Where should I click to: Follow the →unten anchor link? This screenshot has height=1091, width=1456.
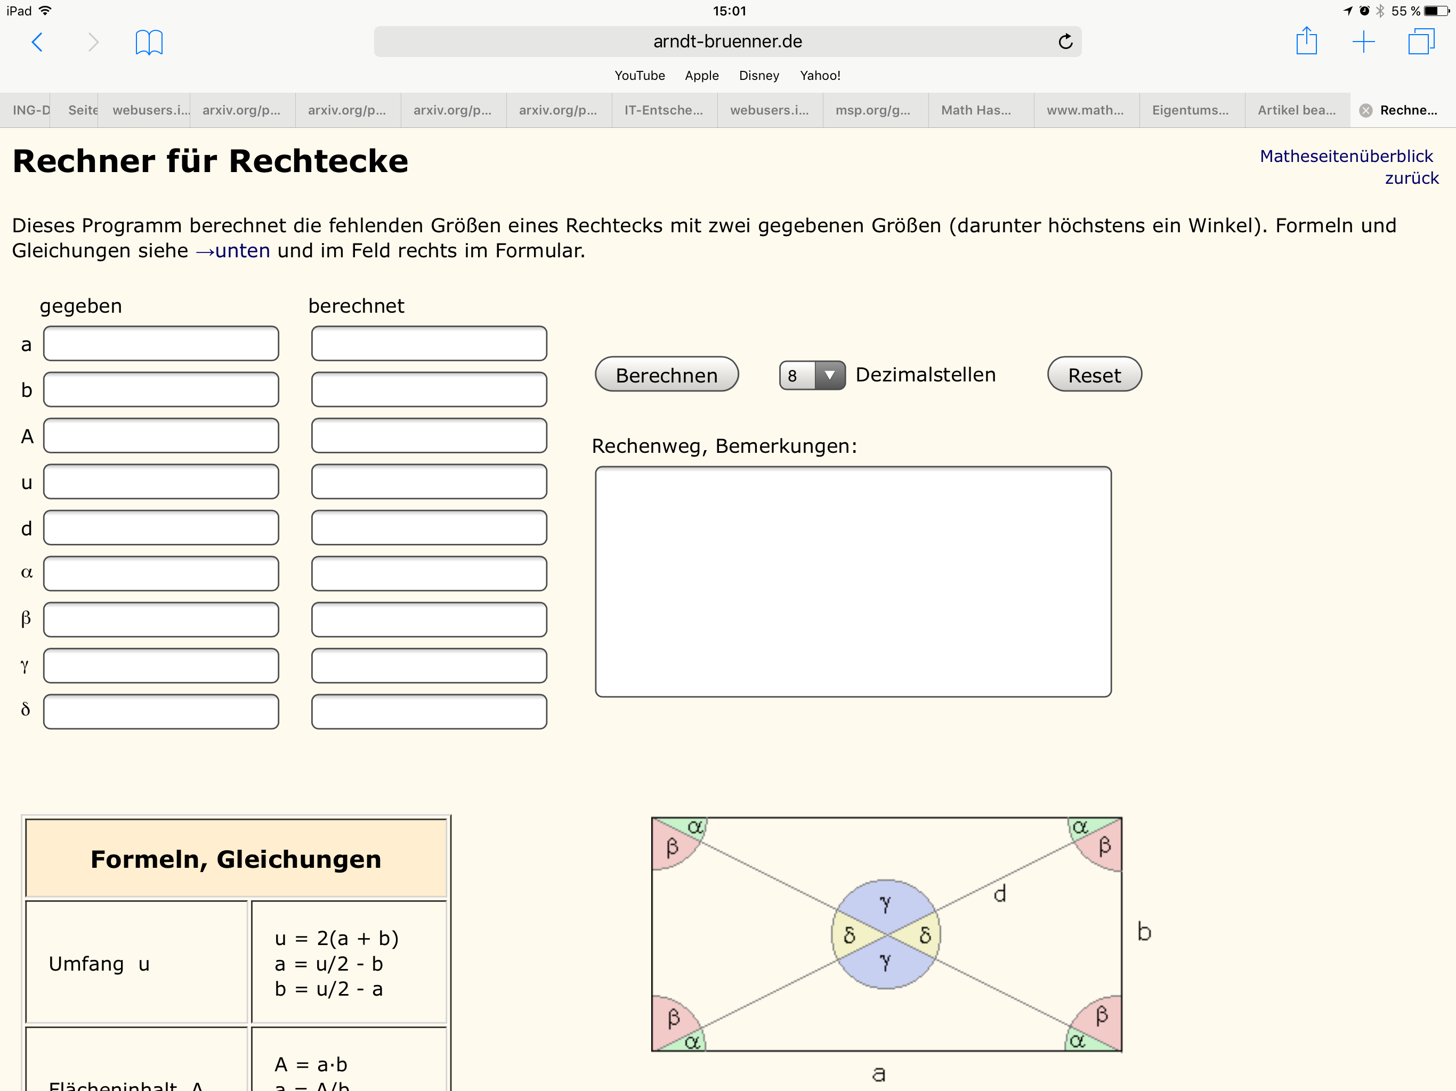tap(232, 251)
